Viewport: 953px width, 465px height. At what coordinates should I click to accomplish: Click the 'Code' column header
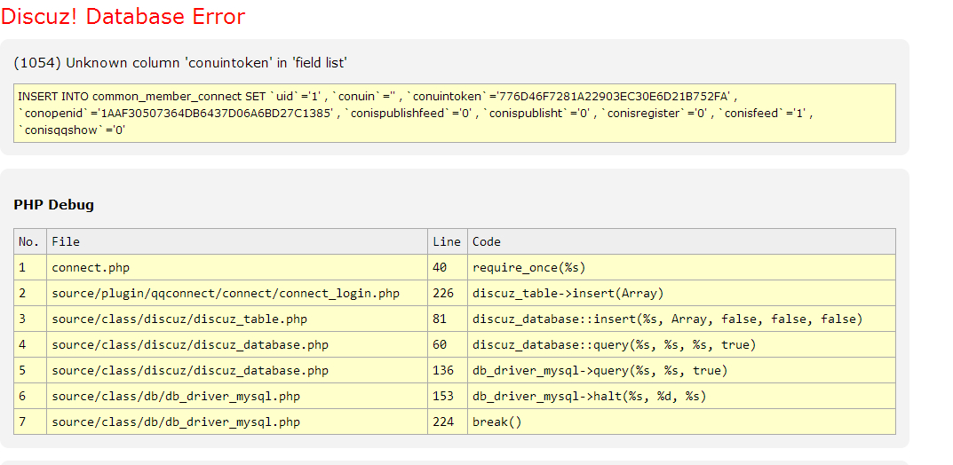(x=681, y=241)
